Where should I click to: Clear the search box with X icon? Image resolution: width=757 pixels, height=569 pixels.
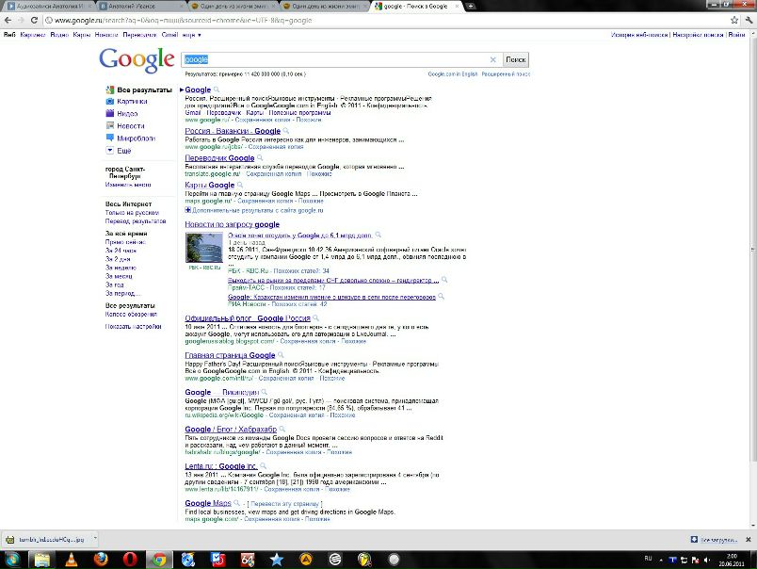491,59
